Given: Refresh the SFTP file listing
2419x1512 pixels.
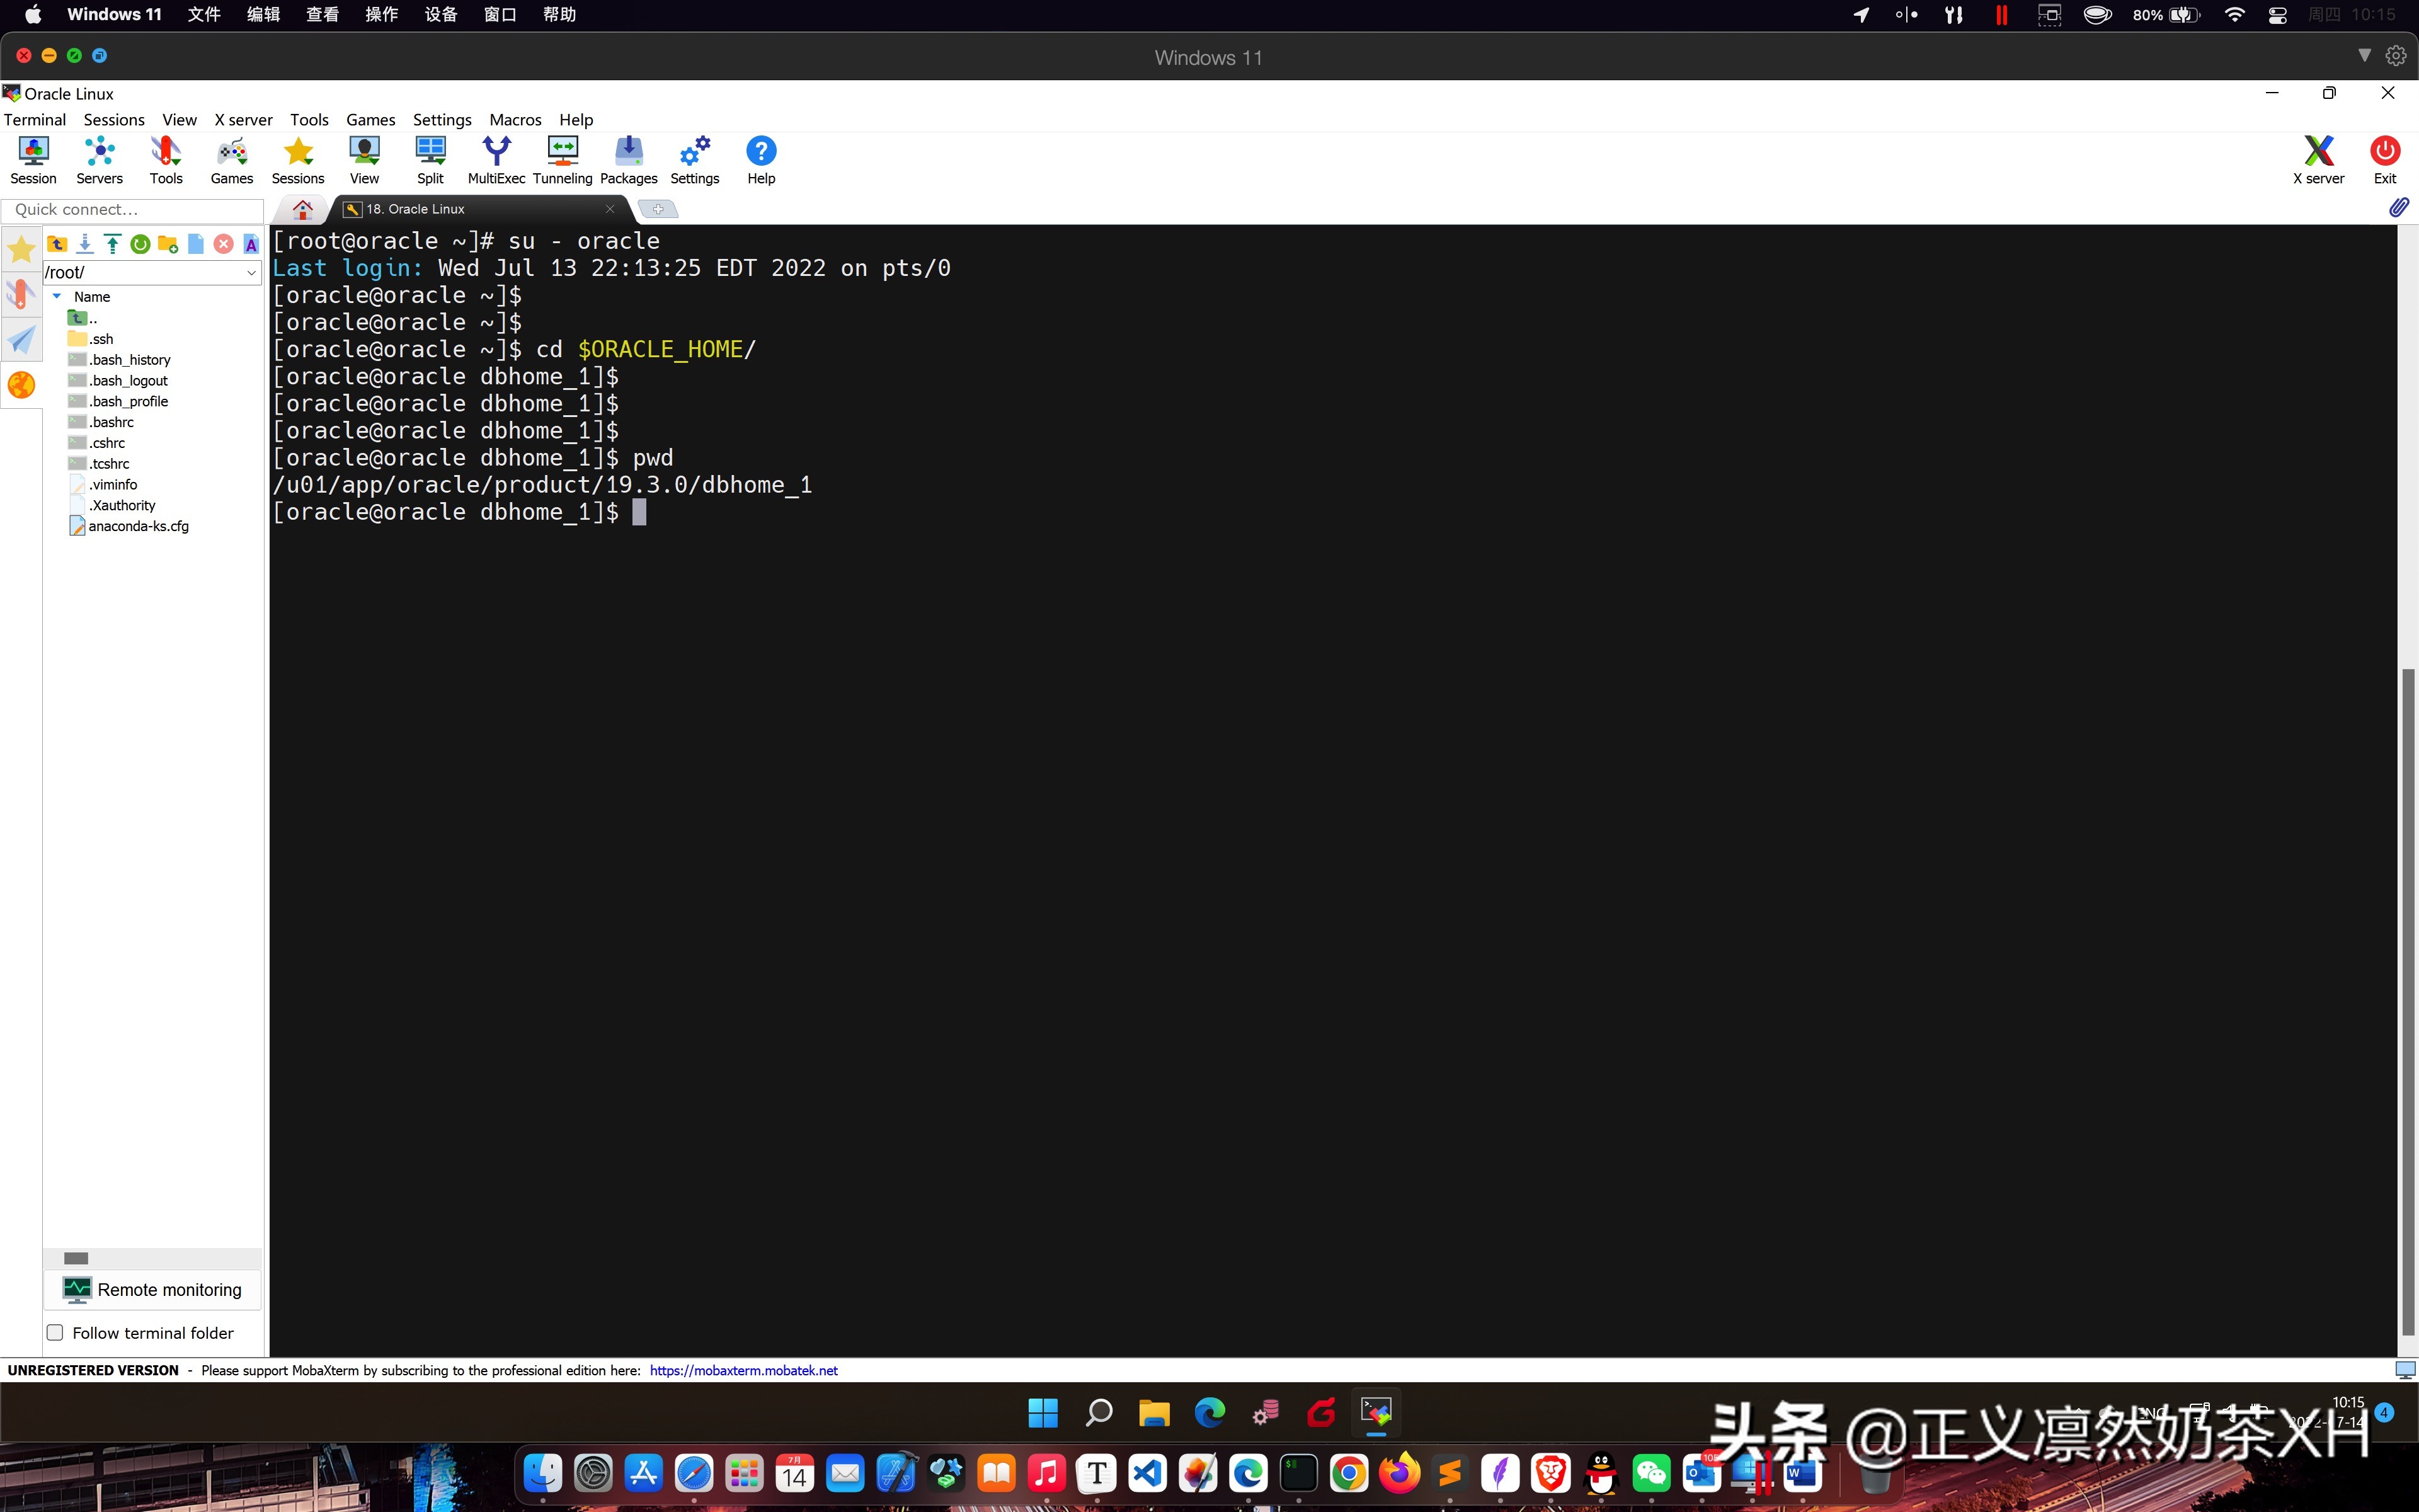Looking at the screenshot, I should (140, 243).
